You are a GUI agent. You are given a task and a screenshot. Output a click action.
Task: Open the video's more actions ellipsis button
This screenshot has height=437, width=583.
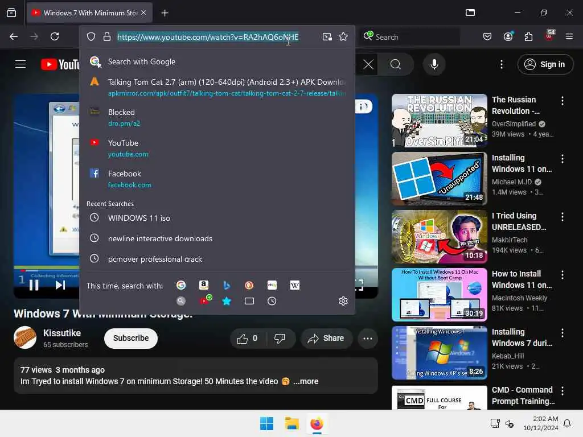click(368, 338)
